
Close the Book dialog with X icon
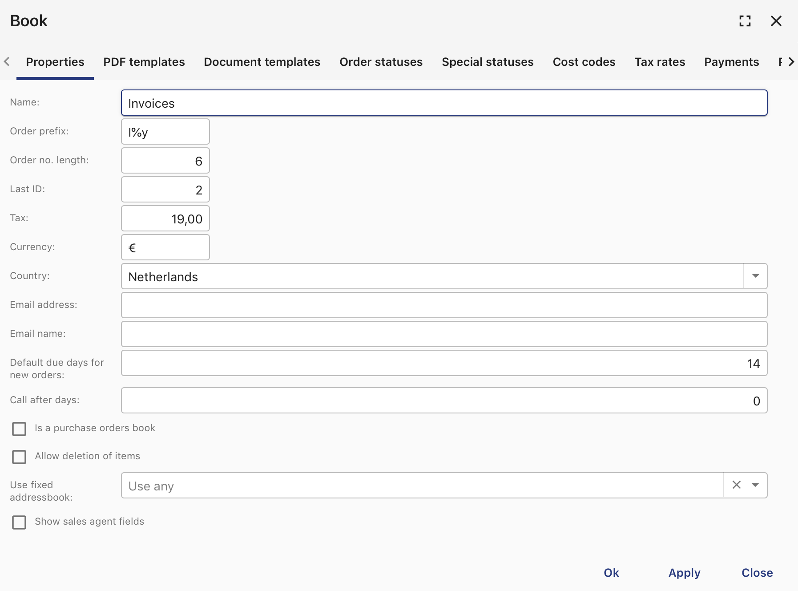click(x=776, y=21)
